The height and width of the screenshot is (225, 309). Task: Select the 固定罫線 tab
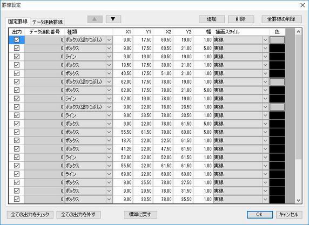coord(18,22)
